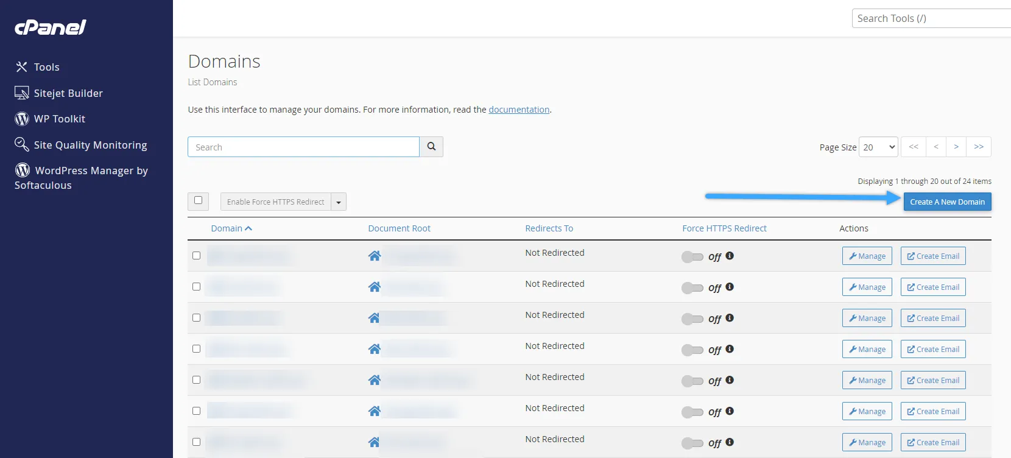1011x458 pixels.
Task: Click Manage for the seventh domain row
Action: [867, 442]
